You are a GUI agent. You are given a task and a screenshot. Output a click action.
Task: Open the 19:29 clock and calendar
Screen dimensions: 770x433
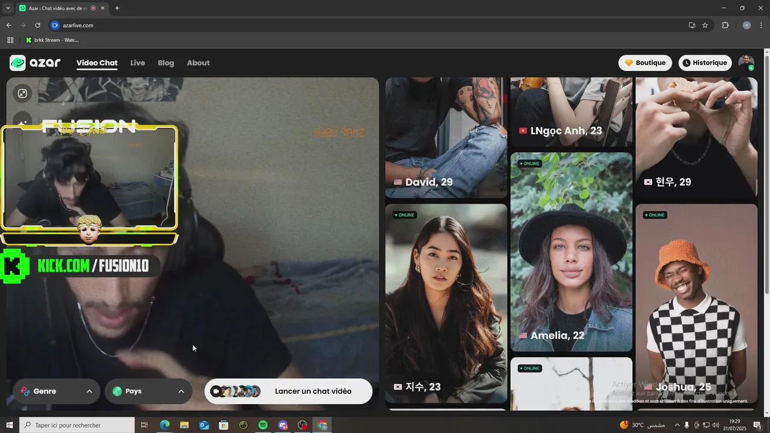pos(735,425)
